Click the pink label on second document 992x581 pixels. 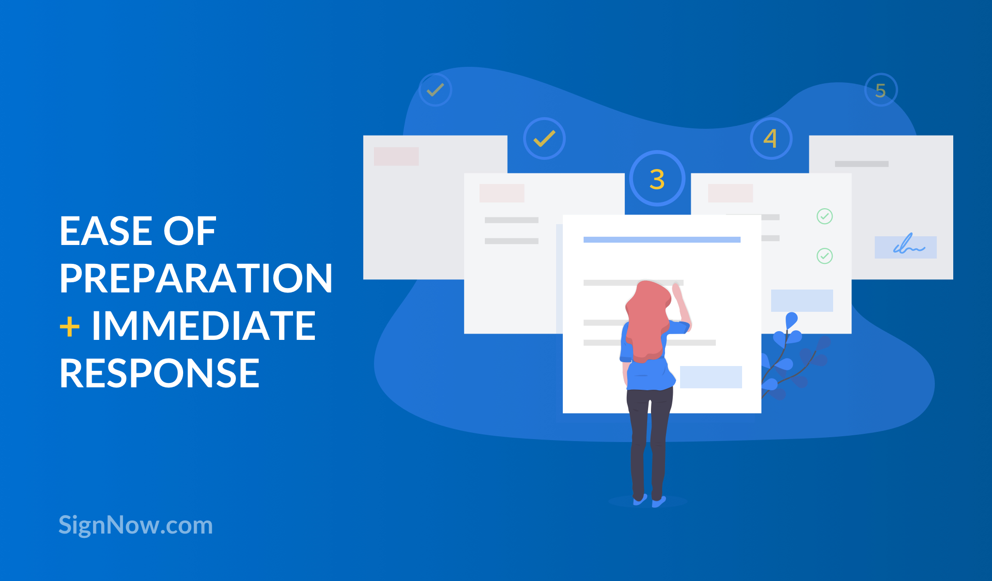point(502,193)
